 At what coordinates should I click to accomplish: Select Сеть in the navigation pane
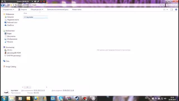click(8, 61)
